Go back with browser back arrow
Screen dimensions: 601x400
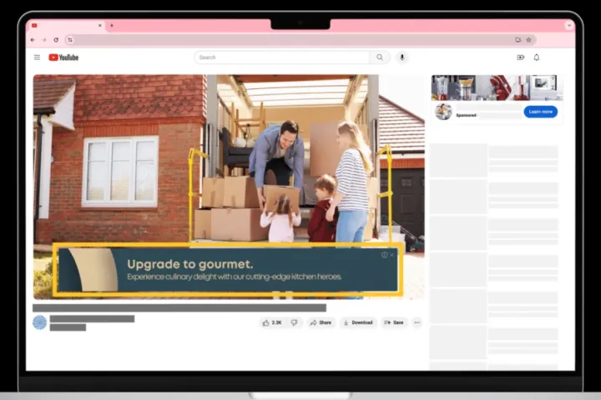point(33,40)
